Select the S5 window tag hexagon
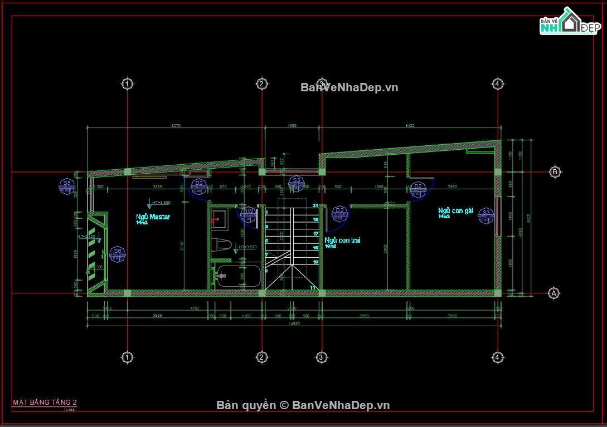Viewport: 607px width, 427px height. pos(67,186)
